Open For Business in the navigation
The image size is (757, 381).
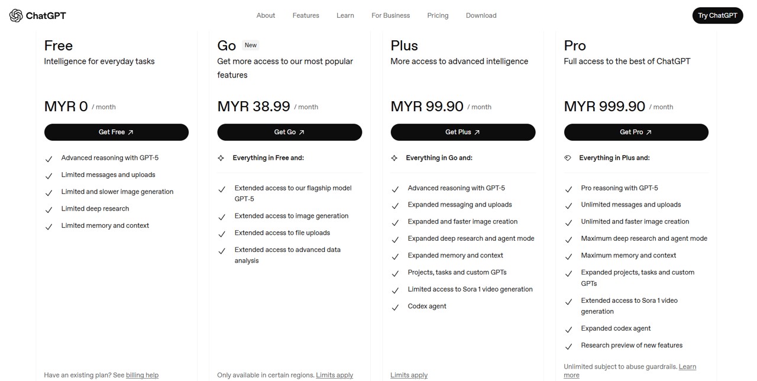390,15
